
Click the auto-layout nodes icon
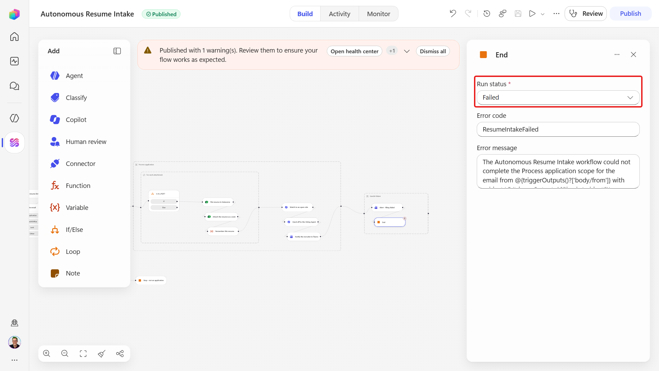point(120,353)
